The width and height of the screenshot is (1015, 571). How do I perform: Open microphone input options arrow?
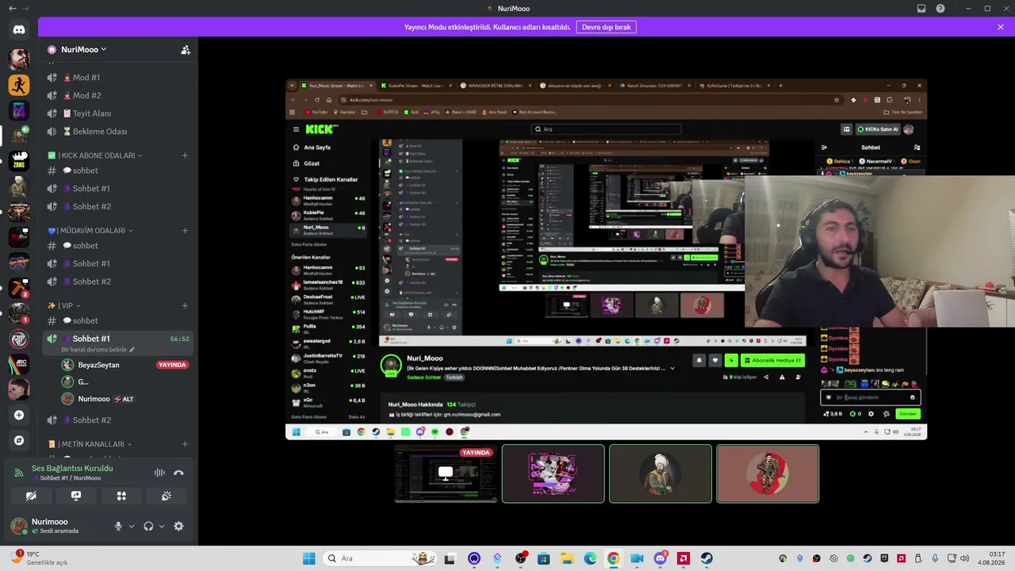[x=132, y=526]
